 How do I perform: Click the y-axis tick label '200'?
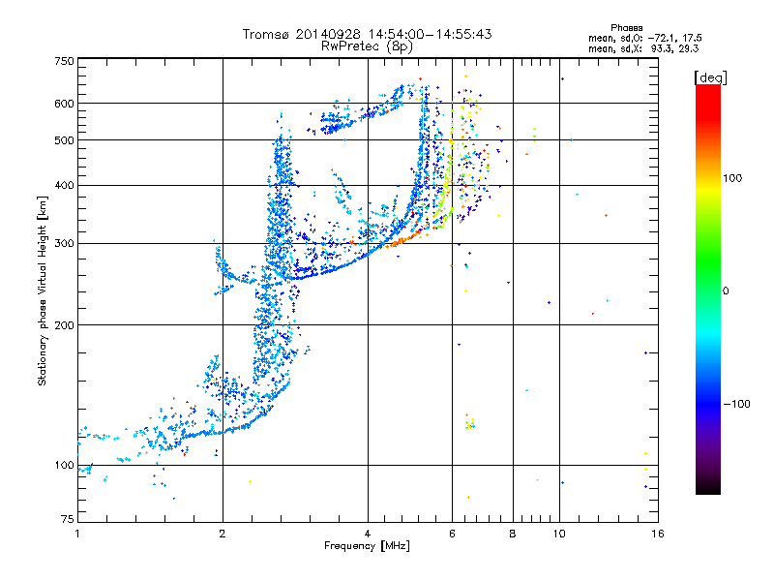[65, 325]
